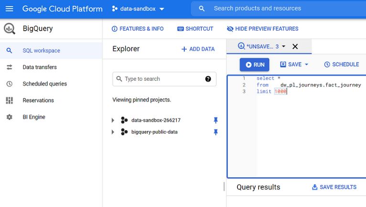The width and height of the screenshot is (366, 207).
Task: Click the plus icon next to ADD DATA
Action: pyautogui.click(x=184, y=49)
